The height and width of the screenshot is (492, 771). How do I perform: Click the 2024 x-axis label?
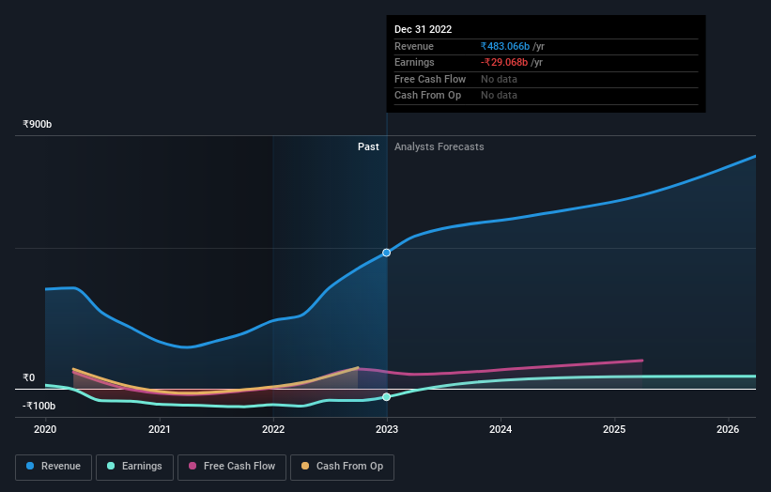pyautogui.click(x=501, y=429)
